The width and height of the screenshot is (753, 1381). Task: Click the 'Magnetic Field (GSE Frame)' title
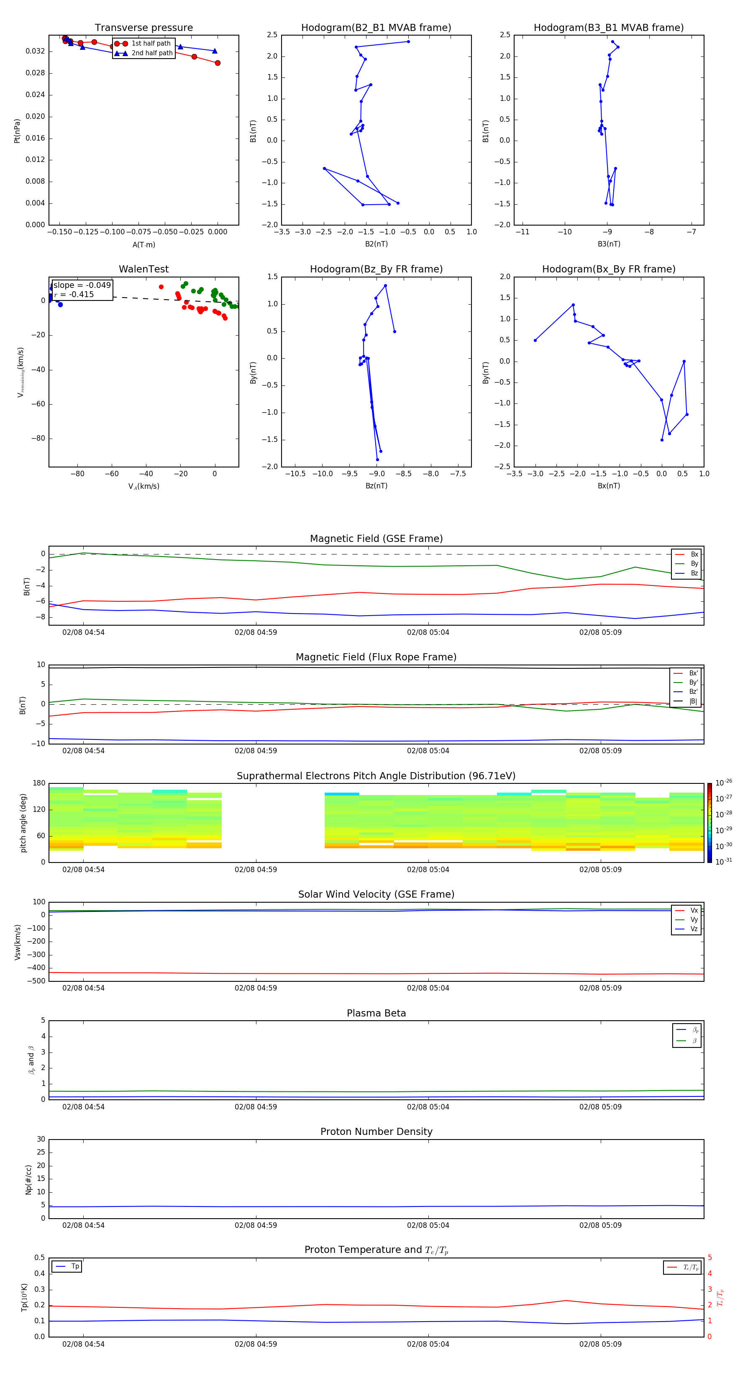(376, 539)
